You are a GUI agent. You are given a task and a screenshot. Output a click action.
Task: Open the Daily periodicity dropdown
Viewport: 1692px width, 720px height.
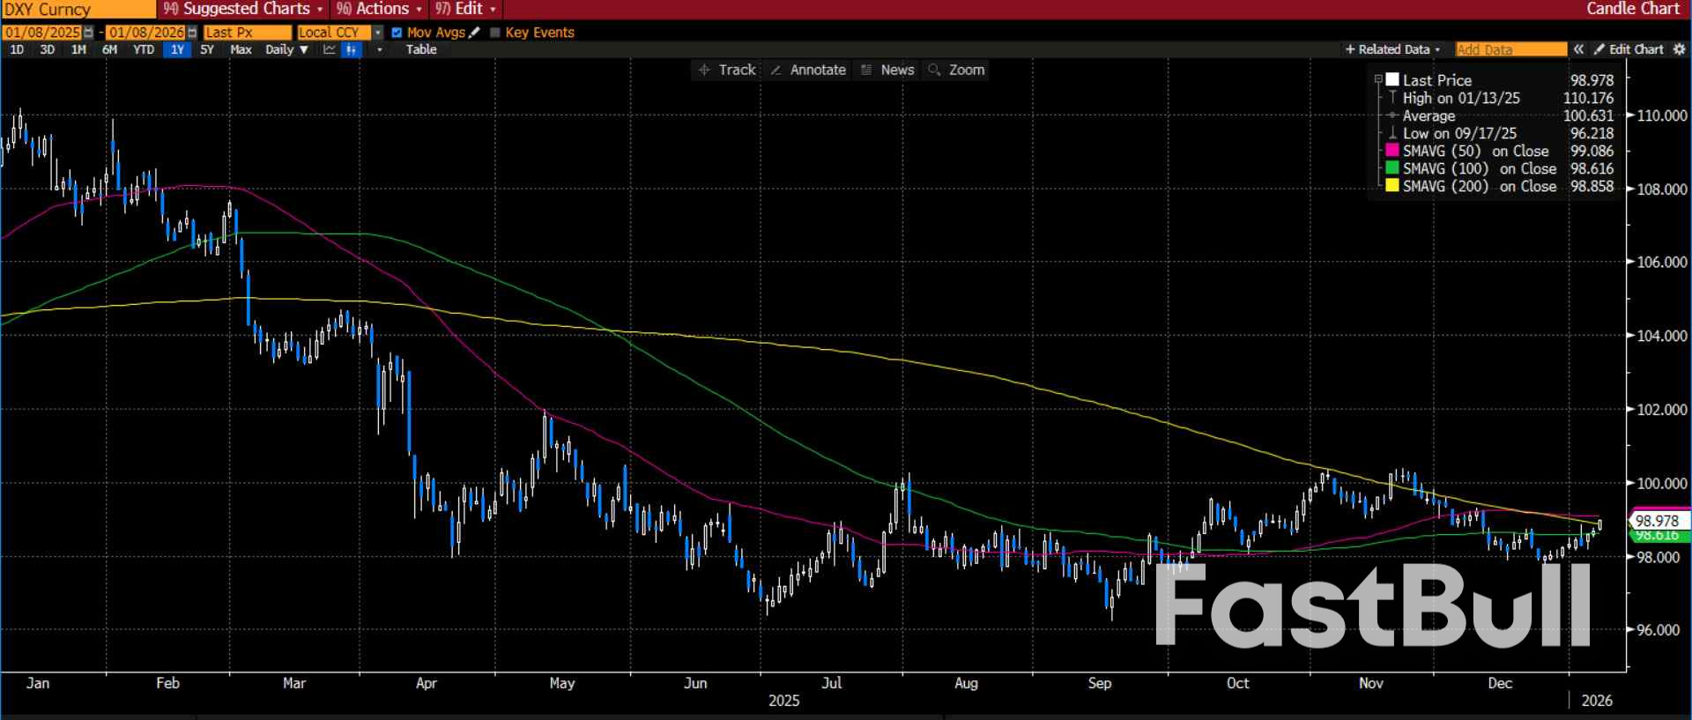(x=286, y=49)
